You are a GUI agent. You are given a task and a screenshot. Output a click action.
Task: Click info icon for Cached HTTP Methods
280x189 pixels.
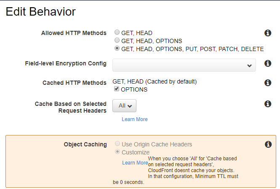point(267,83)
